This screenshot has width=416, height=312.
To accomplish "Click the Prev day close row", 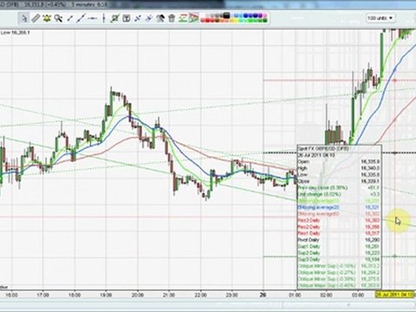I will coord(339,188).
